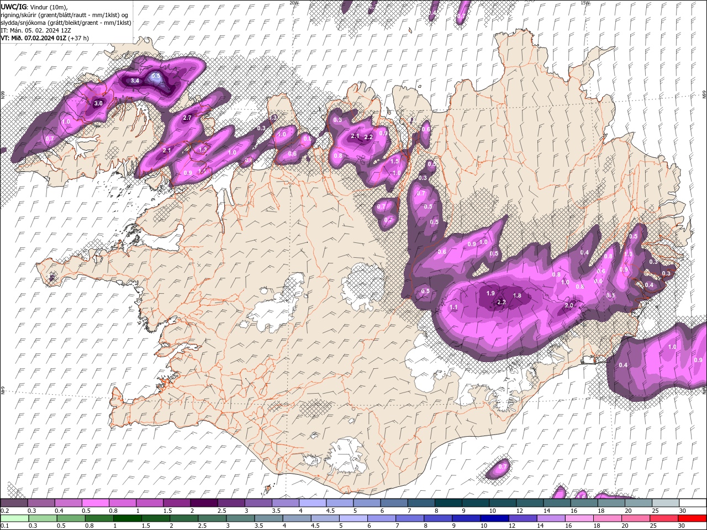
Task: Click the 0.2 dark mauve swatch in top legend row
Action: [14, 503]
